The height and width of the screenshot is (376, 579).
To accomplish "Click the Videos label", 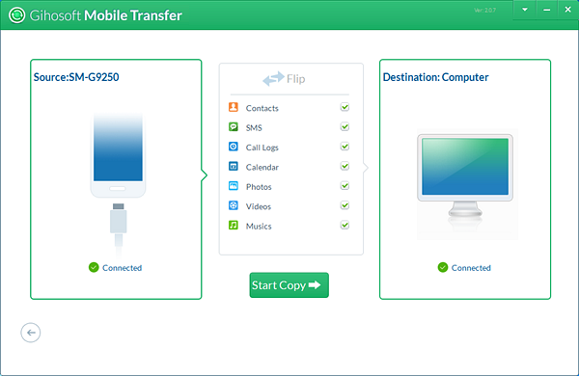I will [x=259, y=206].
